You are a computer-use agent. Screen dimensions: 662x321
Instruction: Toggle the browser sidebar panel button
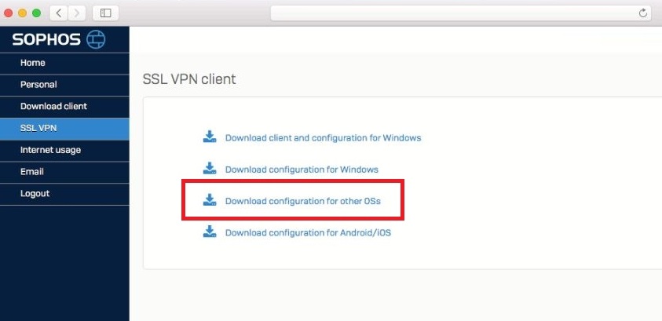click(105, 13)
